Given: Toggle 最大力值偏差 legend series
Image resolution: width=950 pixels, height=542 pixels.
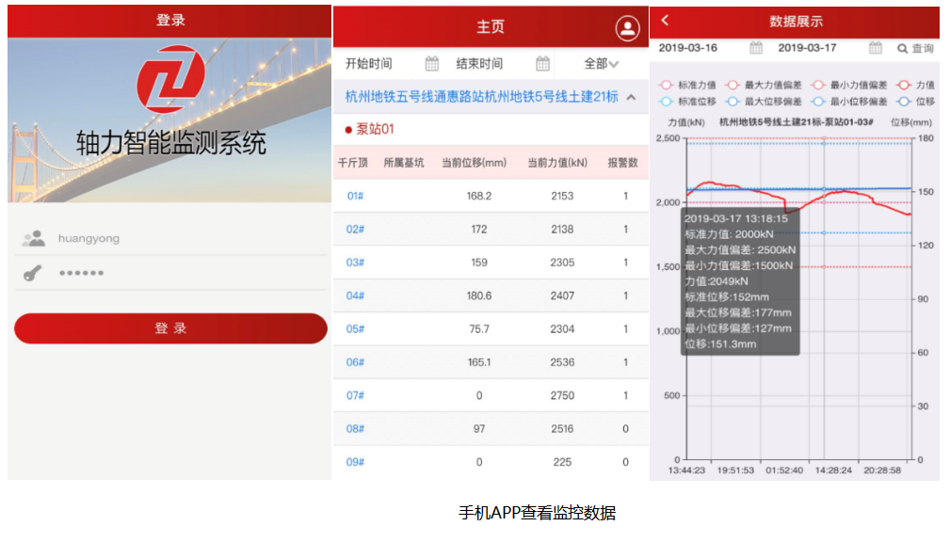Looking at the screenshot, I should pyautogui.click(x=764, y=85).
